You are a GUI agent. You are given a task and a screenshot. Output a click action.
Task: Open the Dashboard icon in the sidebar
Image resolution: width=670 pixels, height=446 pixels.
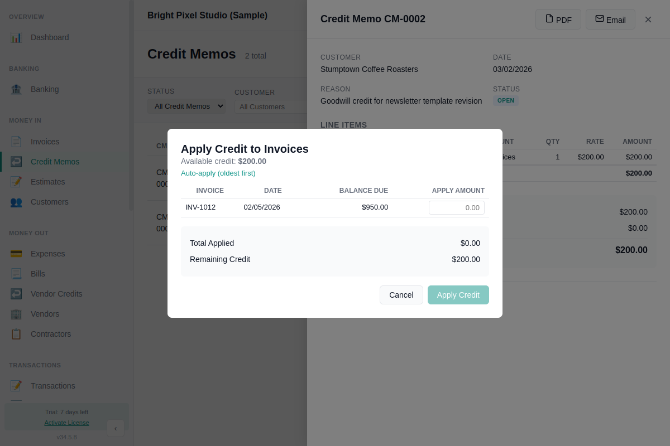(x=17, y=37)
